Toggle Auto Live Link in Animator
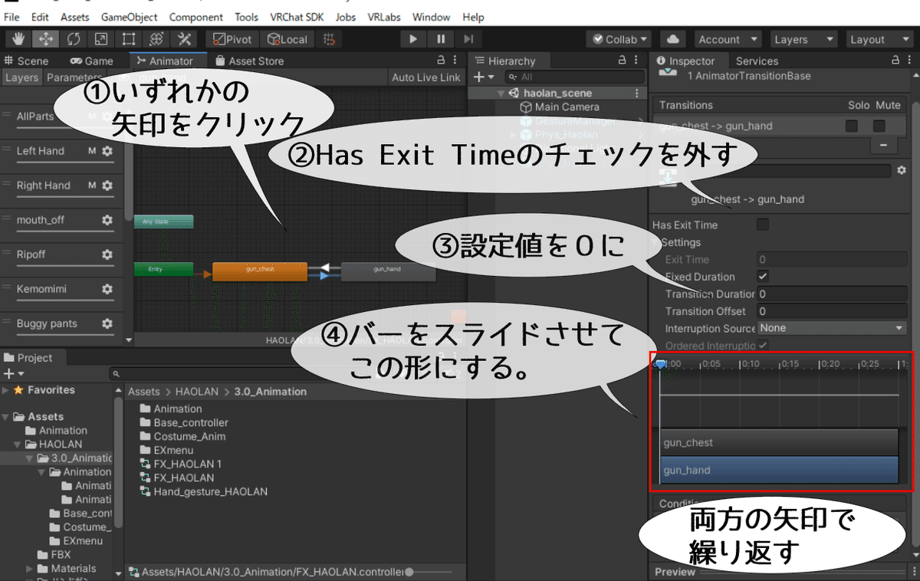 [x=426, y=77]
